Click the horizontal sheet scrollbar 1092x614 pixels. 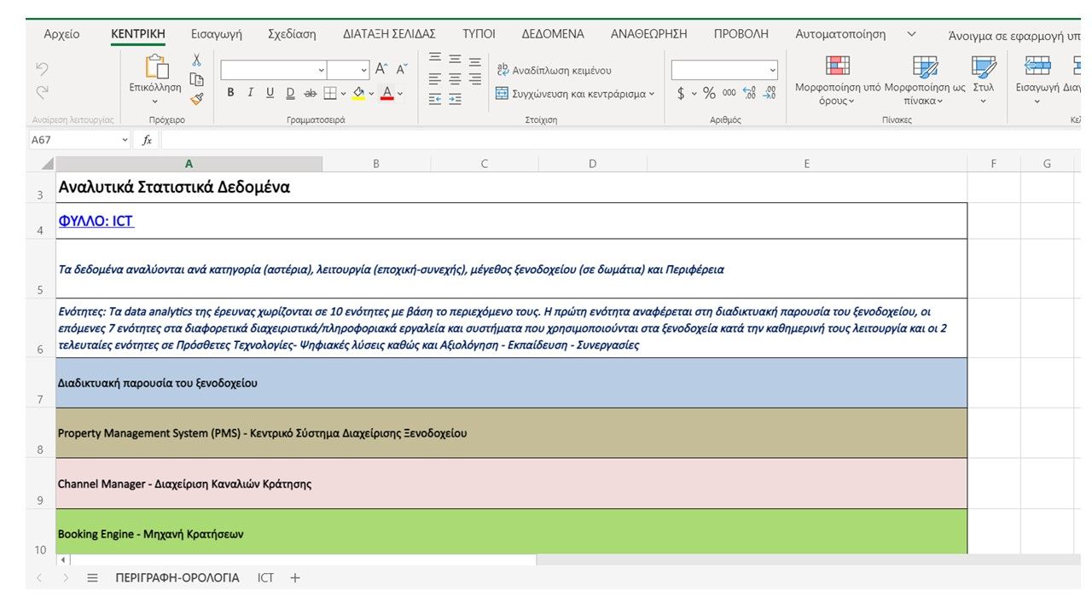click(567, 560)
